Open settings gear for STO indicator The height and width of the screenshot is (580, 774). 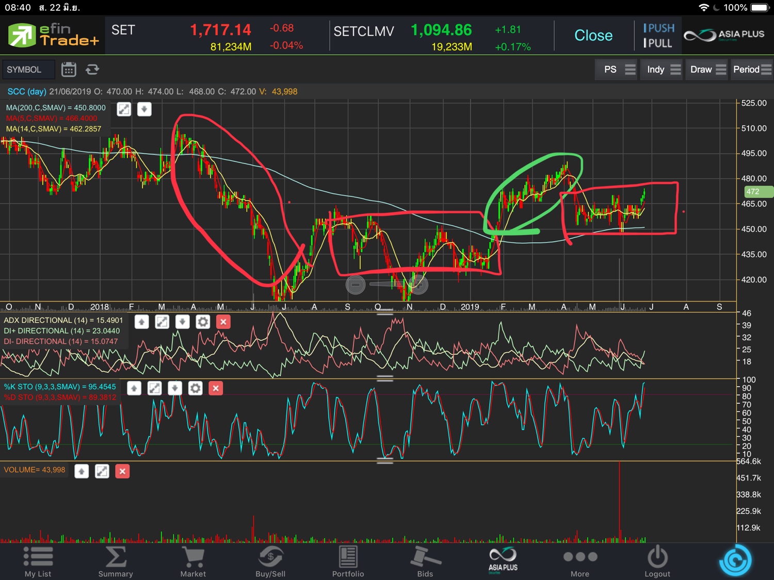click(x=195, y=388)
